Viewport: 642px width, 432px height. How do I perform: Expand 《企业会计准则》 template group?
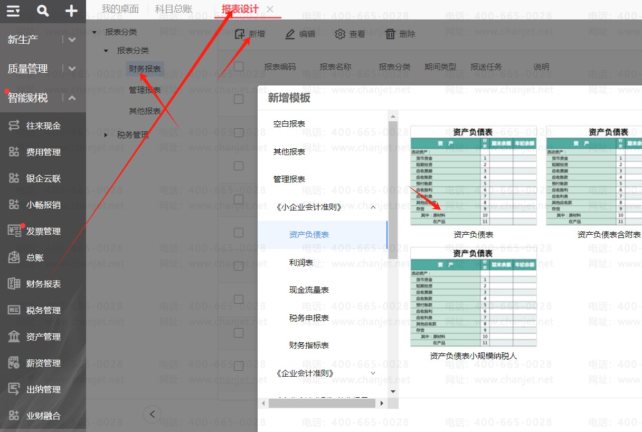tap(373, 373)
